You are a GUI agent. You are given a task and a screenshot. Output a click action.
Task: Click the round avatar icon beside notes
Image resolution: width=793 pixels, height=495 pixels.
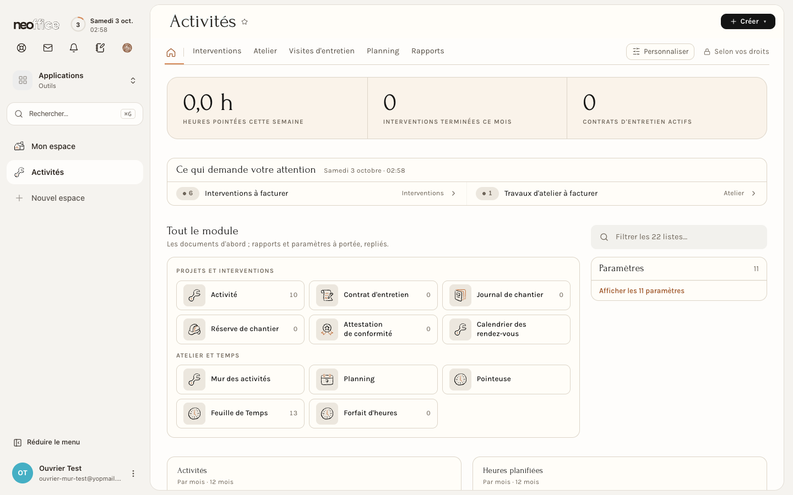pyautogui.click(x=127, y=48)
